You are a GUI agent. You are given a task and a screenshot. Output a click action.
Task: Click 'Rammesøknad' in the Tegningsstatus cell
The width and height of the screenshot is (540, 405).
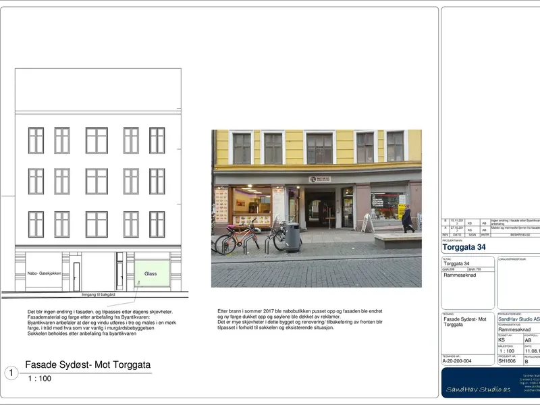click(x=514, y=329)
